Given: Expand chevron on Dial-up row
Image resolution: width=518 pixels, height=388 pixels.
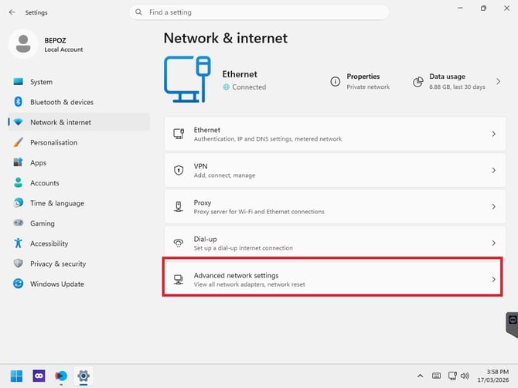Looking at the screenshot, I should [x=493, y=243].
